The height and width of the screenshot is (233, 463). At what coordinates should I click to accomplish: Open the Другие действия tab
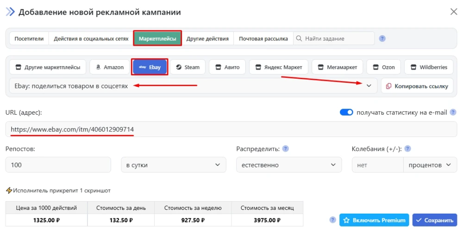coord(207,39)
